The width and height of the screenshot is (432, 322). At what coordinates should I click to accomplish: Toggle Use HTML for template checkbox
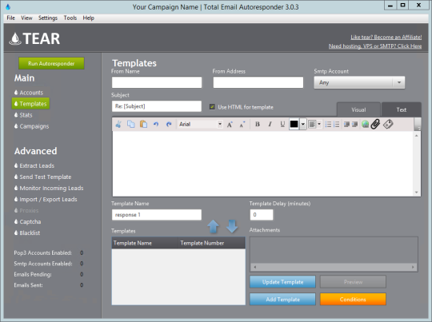click(212, 107)
